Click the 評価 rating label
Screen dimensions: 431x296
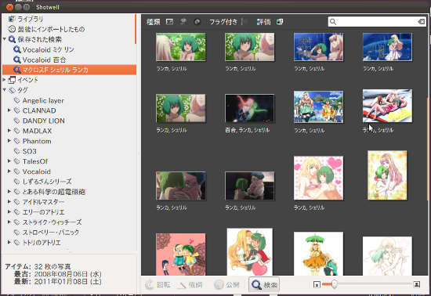[x=263, y=22]
